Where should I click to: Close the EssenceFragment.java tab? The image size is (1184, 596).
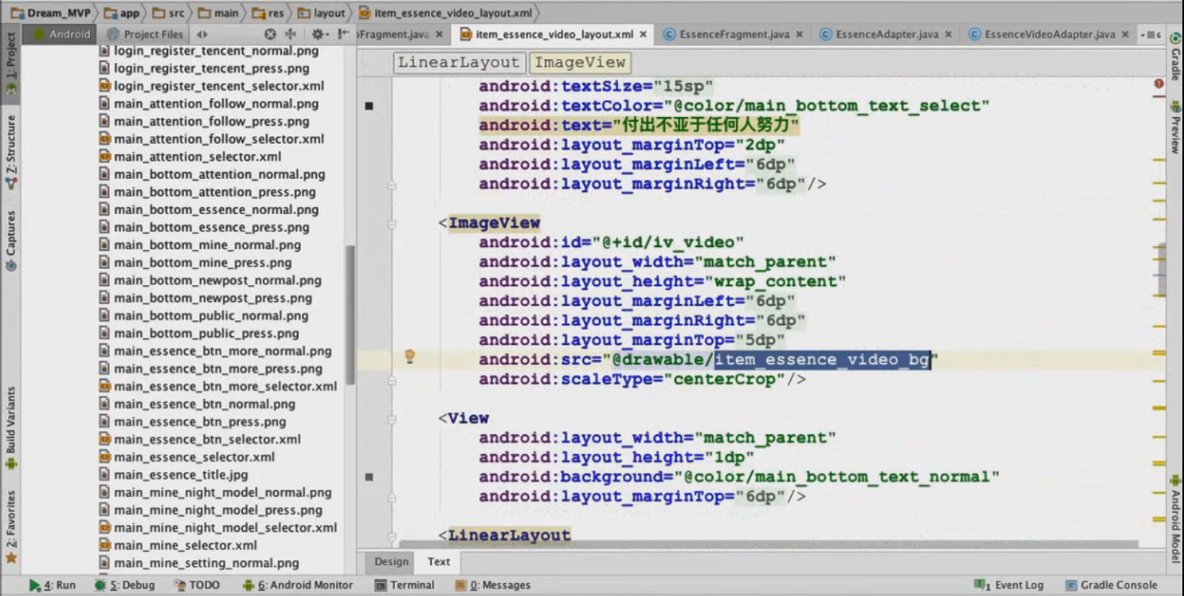pos(799,34)
